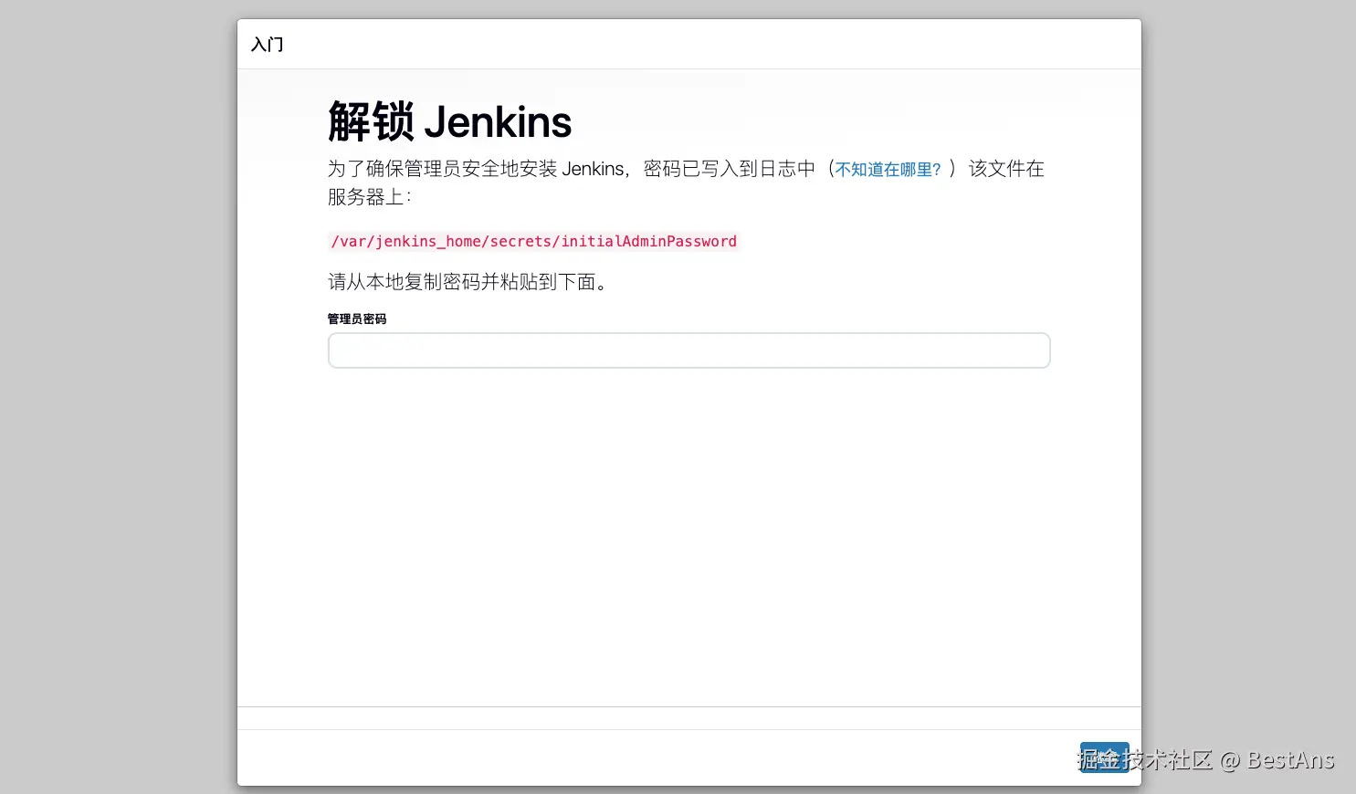
Task: Click the gray background outside the dialog
Action: click(110, 397)
